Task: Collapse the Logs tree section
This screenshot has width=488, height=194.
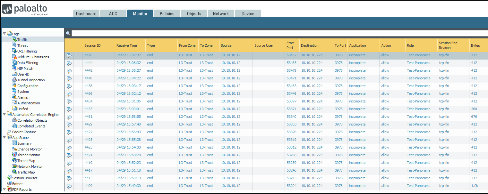Action: pos(4,34)
